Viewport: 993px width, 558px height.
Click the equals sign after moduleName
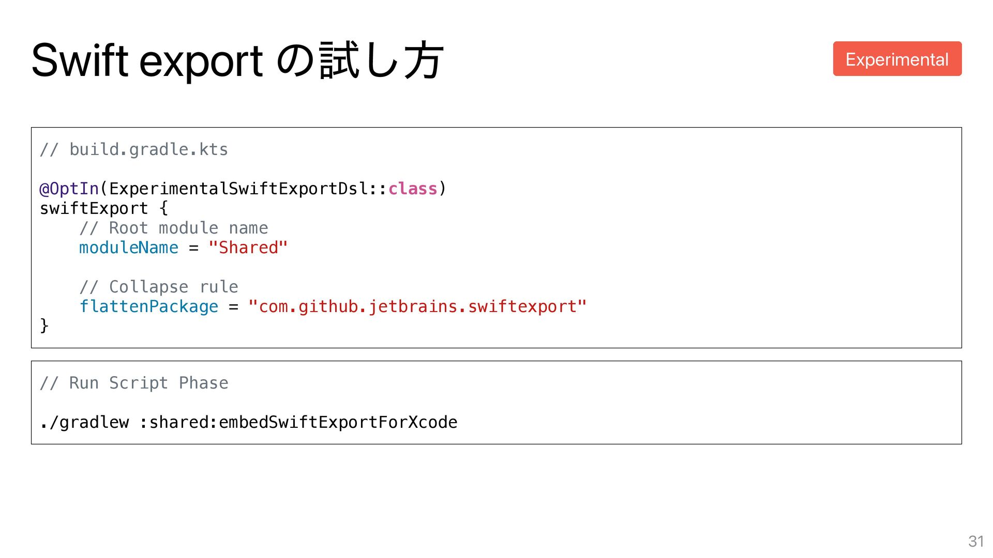tap(193, 249)
